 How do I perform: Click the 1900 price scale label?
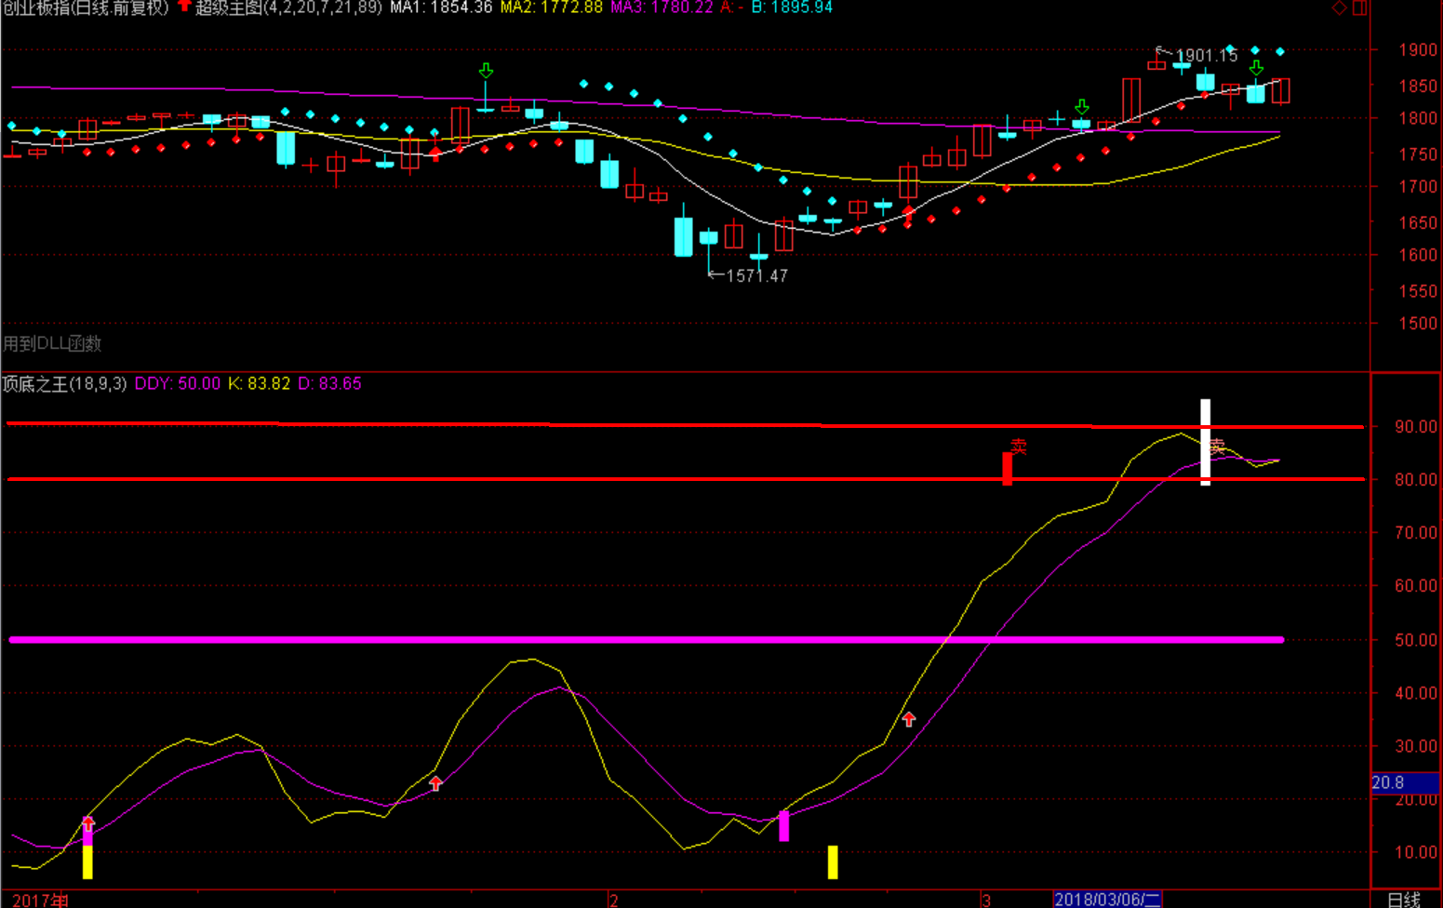click(x=1418, y=50)
